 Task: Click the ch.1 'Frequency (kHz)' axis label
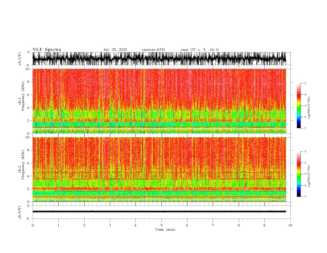23,96
